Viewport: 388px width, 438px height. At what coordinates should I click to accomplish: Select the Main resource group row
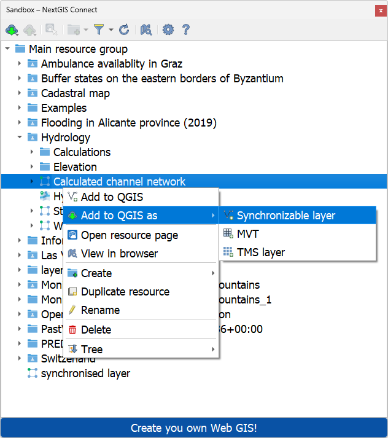(x=194, y=49)
